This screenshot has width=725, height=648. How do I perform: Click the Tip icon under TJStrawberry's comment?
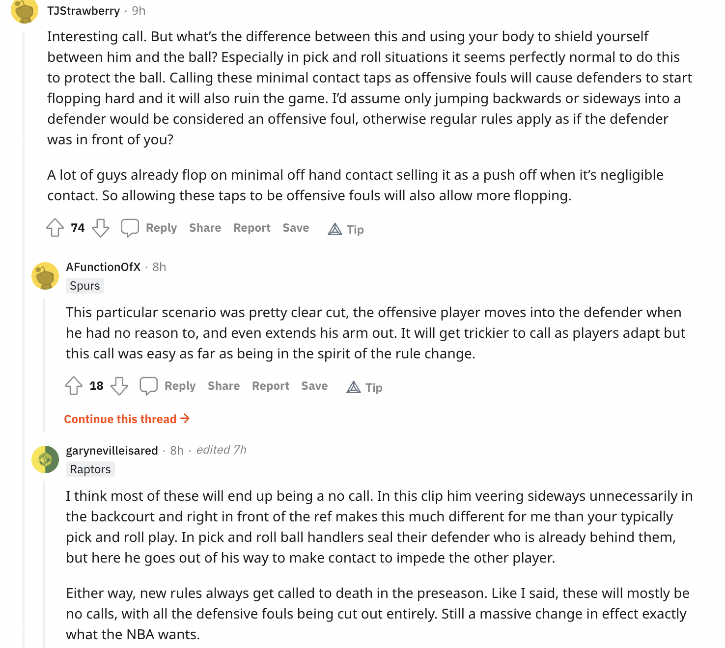pos(335,229)
